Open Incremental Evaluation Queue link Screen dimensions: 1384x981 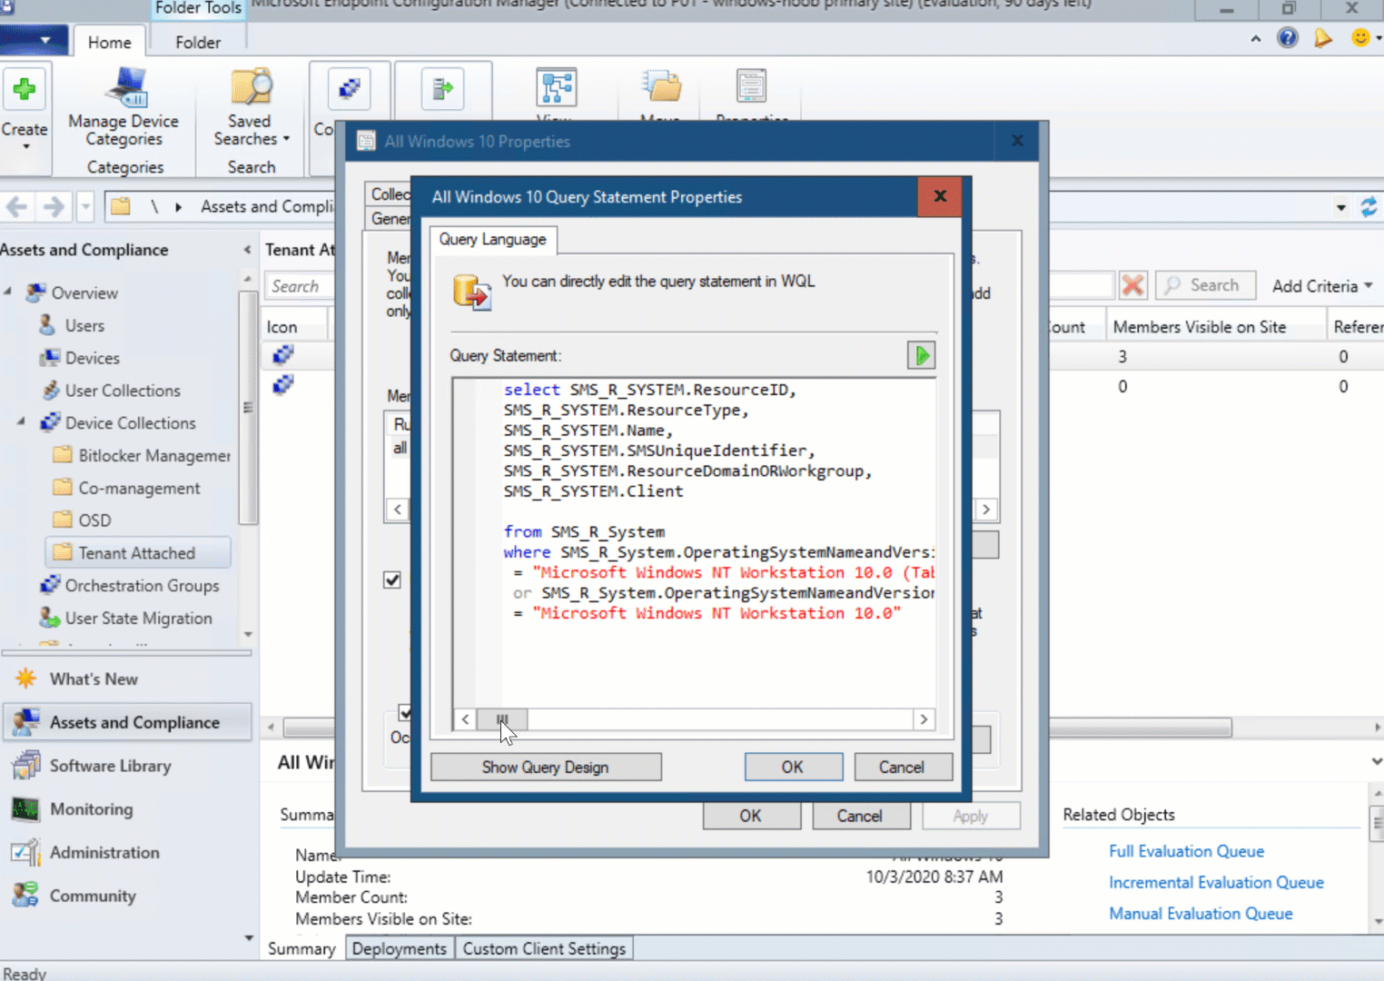coord(1216,882)
